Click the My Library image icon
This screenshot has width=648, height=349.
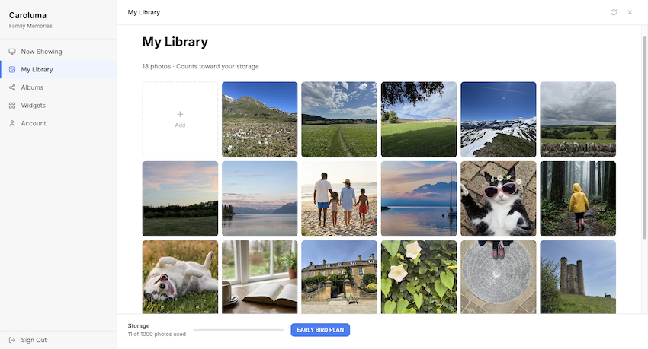coord(12,70)
